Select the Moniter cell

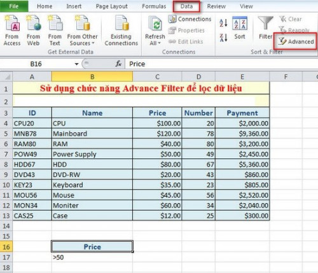pyautogui.click(x=92, y=206)
